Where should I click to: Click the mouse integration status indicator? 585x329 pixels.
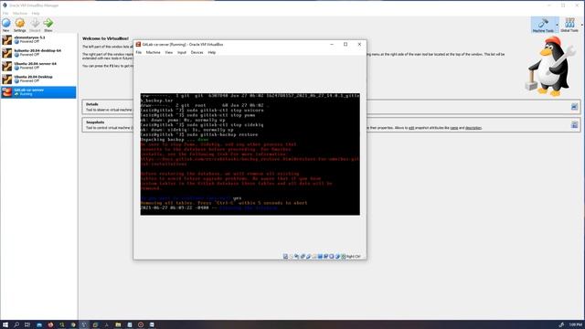(x=337, y=256)
